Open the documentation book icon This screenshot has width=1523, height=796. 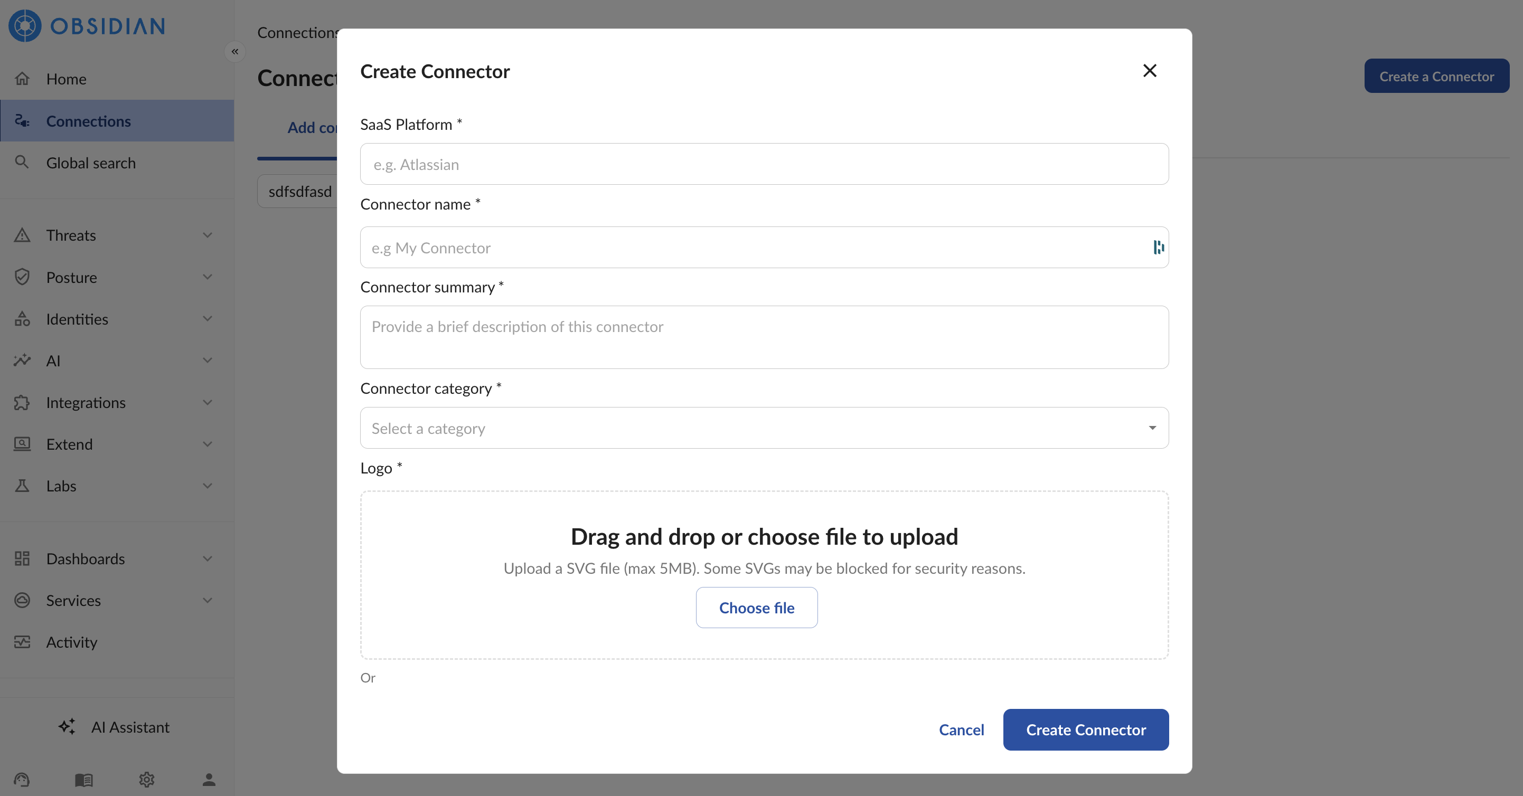pos(84,780)
